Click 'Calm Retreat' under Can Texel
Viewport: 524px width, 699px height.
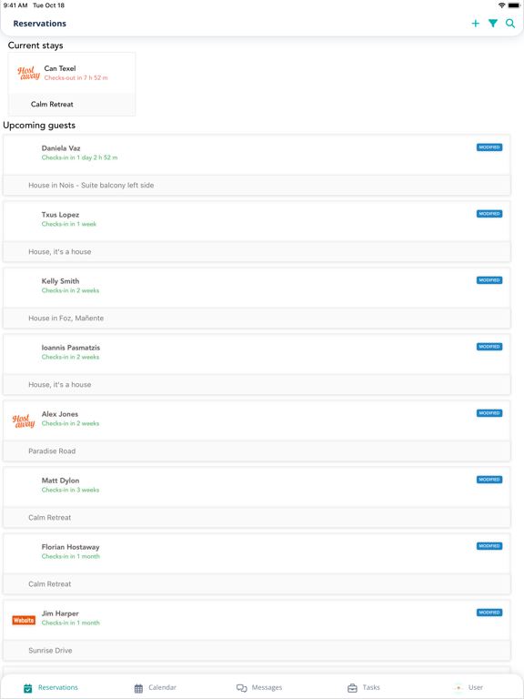(52, 104)
